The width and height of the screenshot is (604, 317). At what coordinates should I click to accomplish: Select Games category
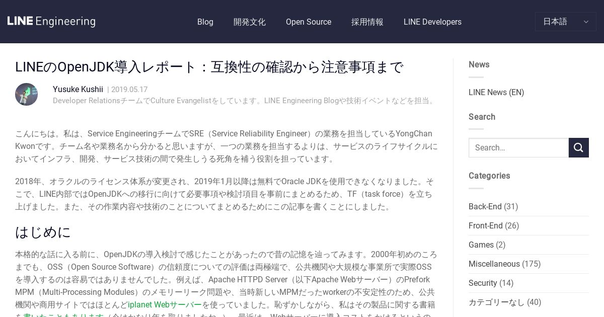pos(481,245)
